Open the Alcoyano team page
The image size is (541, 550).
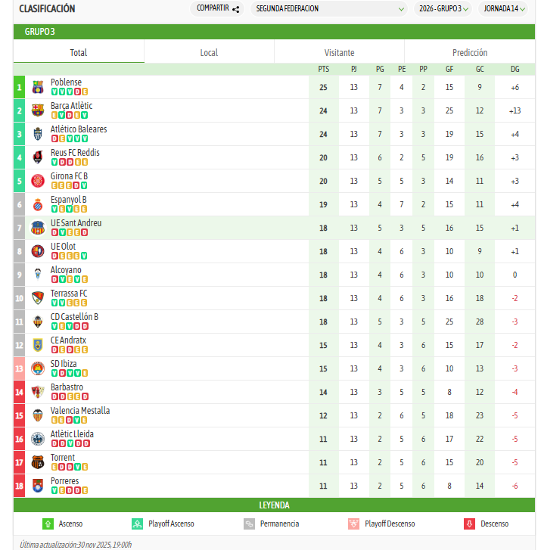pyautogui.click(x=66, y=270)
